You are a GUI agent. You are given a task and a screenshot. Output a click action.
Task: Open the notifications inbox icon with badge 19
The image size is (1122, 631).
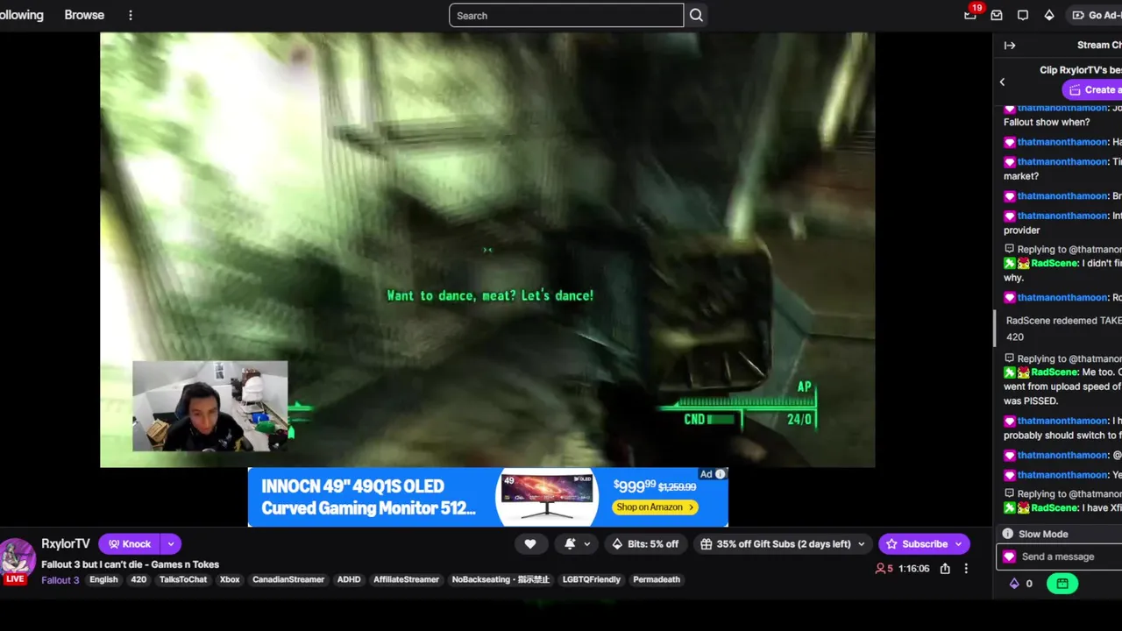(x=970, y=15)
